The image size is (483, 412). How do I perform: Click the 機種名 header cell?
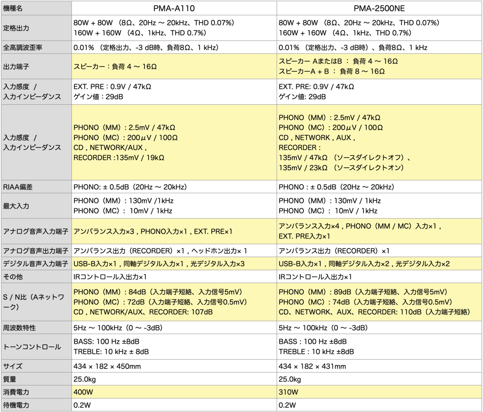tap(36, 8)
